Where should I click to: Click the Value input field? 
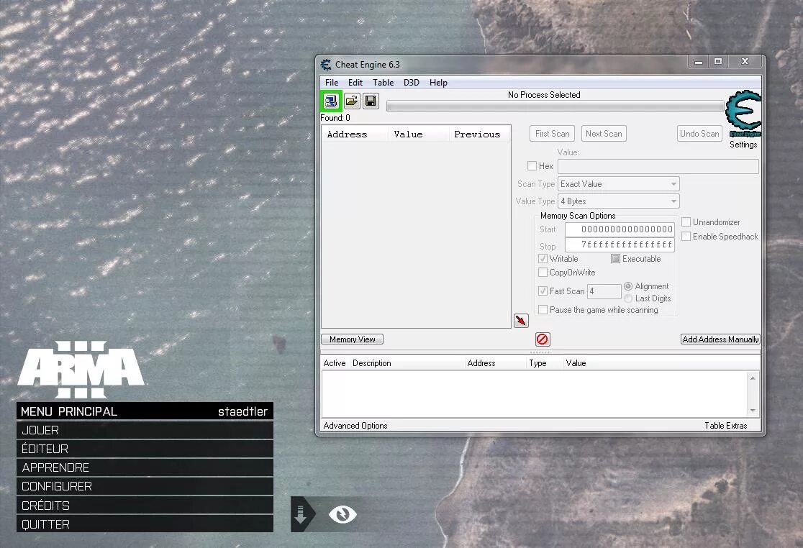pyautogui.click(x=658, y=166)
